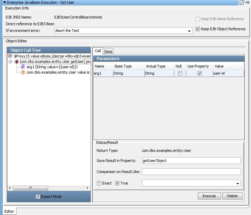This screenshot has height=215, width=251.
Task: Check the Null box for arg1
Action: (180, 73)
